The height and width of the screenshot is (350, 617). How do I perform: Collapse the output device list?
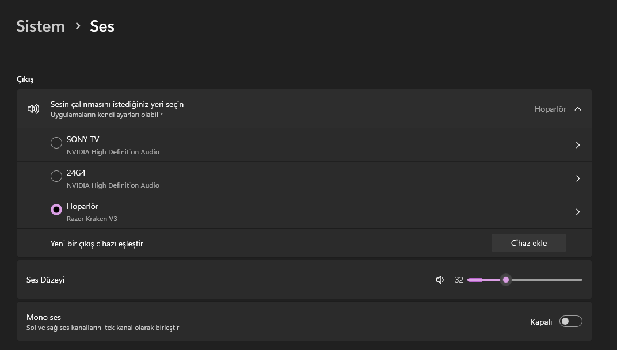[578, 109]
